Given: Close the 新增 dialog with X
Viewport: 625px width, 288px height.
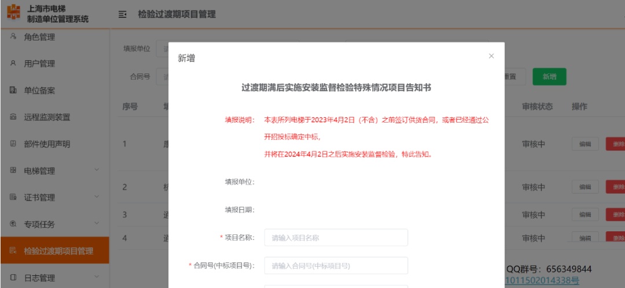Looking at the screenshot, I should click(491, 56).
